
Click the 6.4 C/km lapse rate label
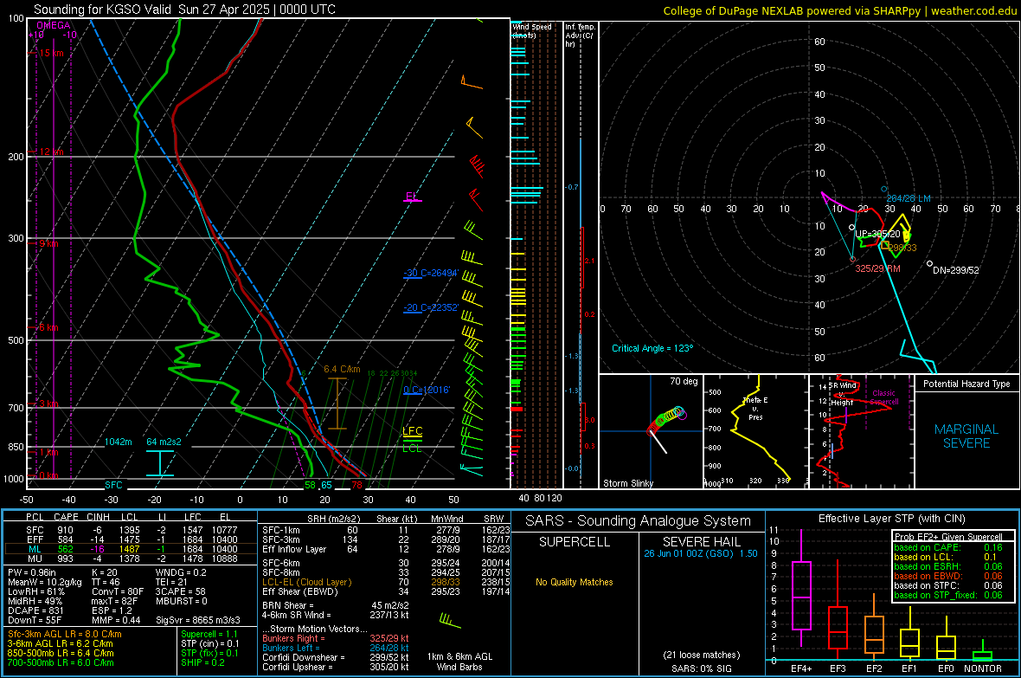[x=342, y=369]
